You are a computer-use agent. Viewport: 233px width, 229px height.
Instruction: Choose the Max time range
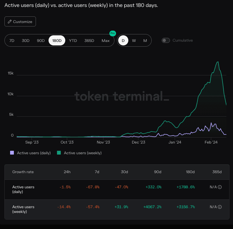coord(106,41)
